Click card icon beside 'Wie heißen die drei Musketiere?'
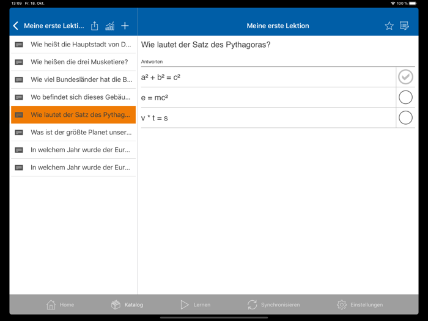This screenshot has width=428, height=321. (x=19, y=62)
